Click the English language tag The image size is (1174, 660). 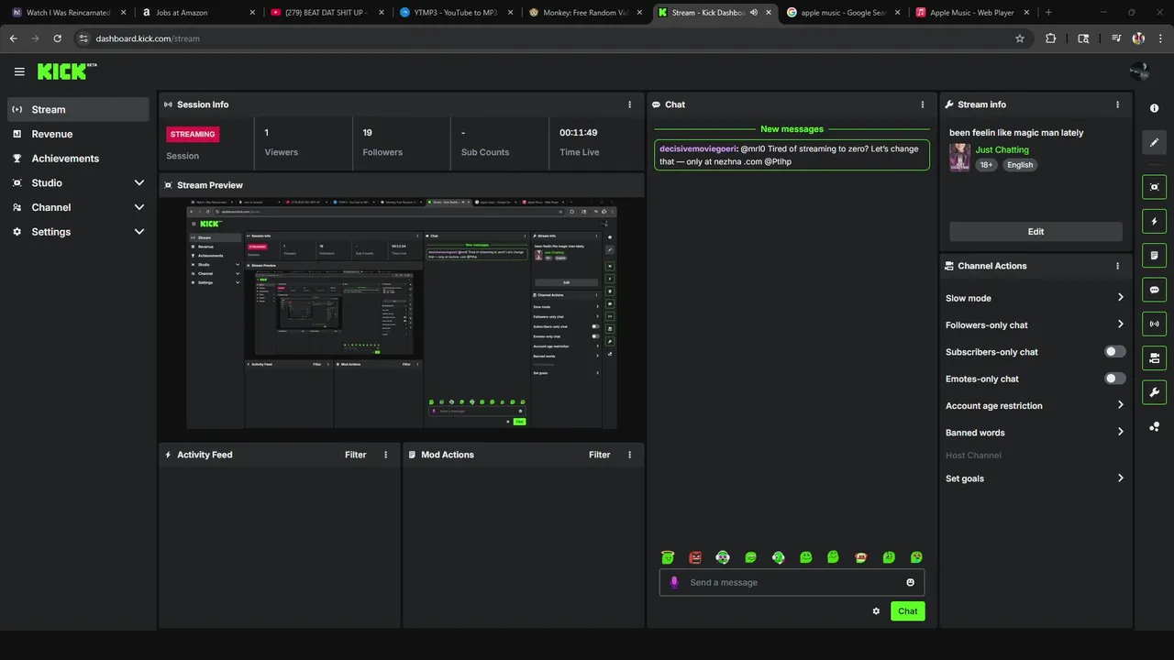tap(1019, 165)
